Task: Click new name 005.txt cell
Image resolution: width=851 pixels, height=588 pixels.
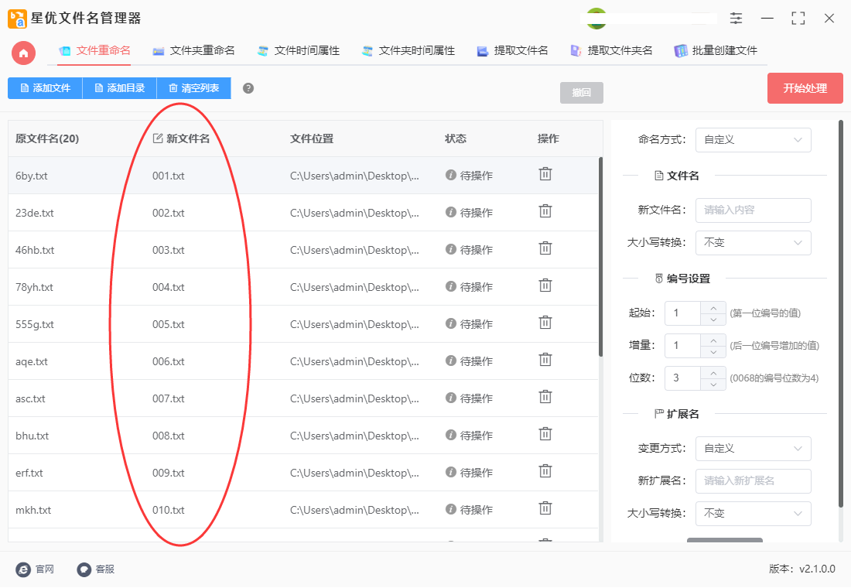Action: 168,325
